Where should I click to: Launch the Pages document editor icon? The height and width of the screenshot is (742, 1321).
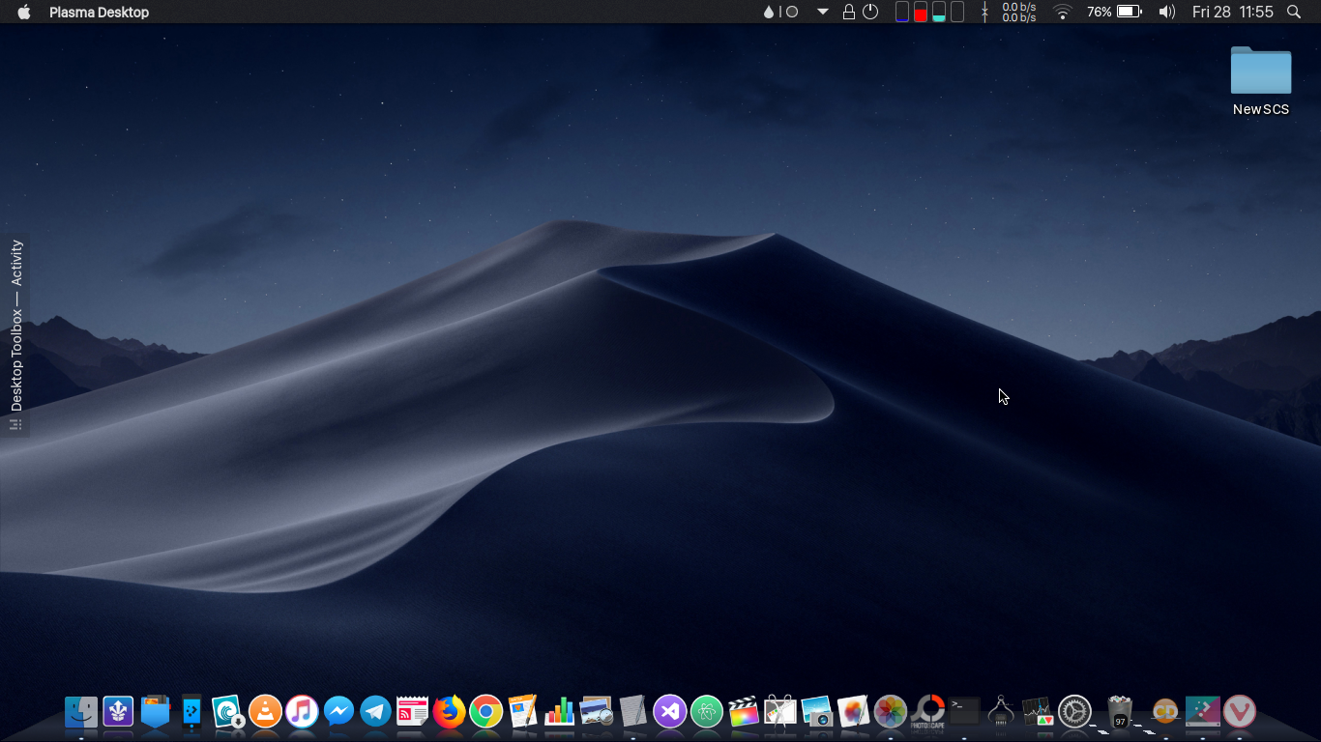pos(522,712)
